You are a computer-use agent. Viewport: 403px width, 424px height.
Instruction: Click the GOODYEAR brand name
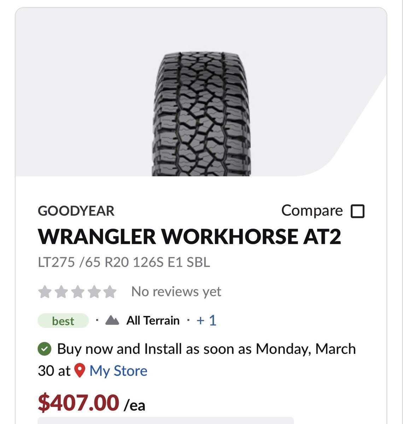[76, 211]
